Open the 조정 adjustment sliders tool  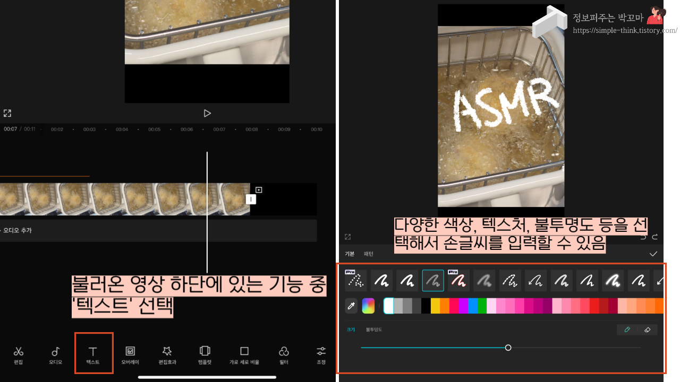321,355
